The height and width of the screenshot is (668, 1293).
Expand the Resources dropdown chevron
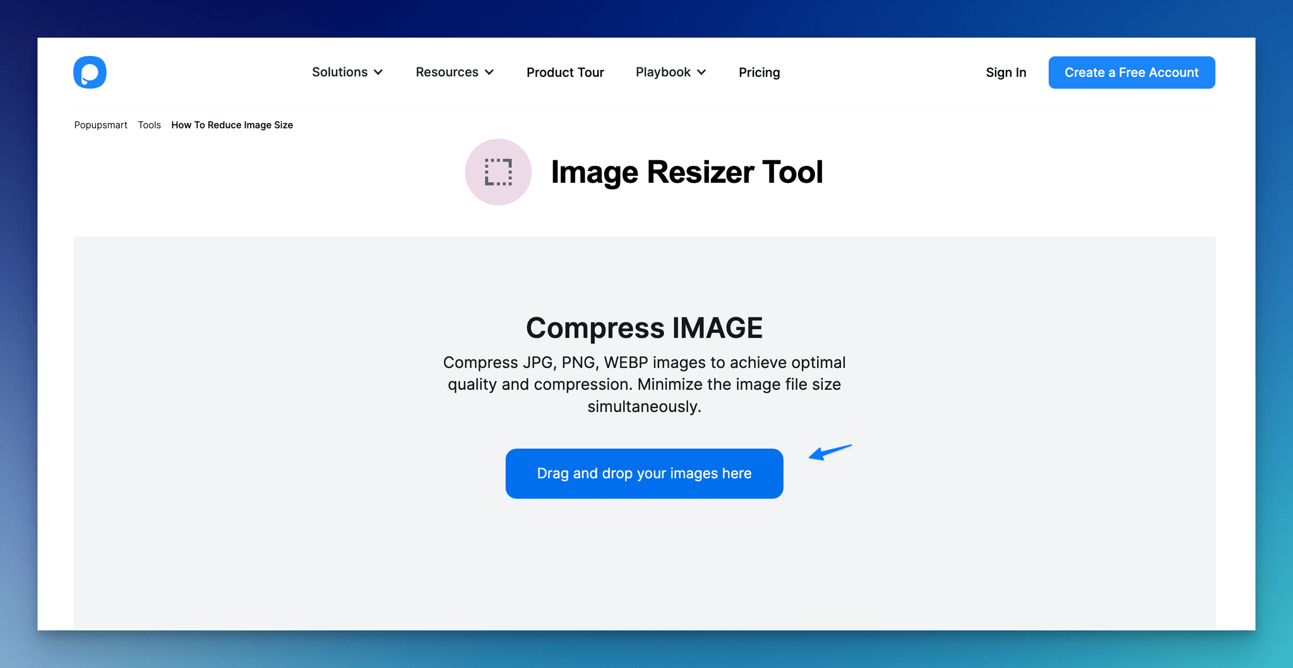489,73
